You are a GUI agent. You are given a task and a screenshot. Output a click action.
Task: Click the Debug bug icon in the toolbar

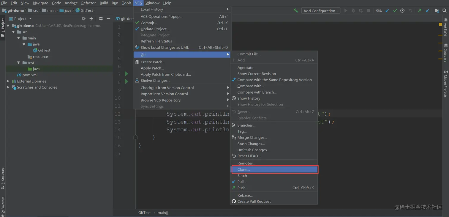(353, 10)
